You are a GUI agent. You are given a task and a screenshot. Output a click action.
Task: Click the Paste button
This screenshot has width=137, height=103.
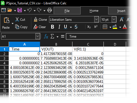coord(6,23)
